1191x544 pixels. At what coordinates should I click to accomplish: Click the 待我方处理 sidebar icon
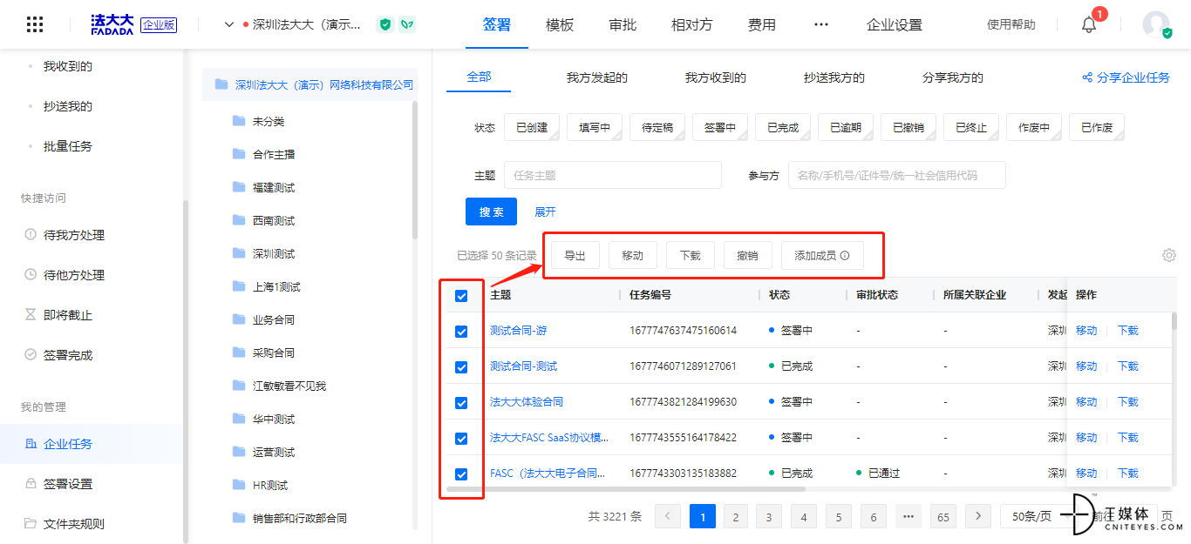pyautogui.click(x=31, y=235)
